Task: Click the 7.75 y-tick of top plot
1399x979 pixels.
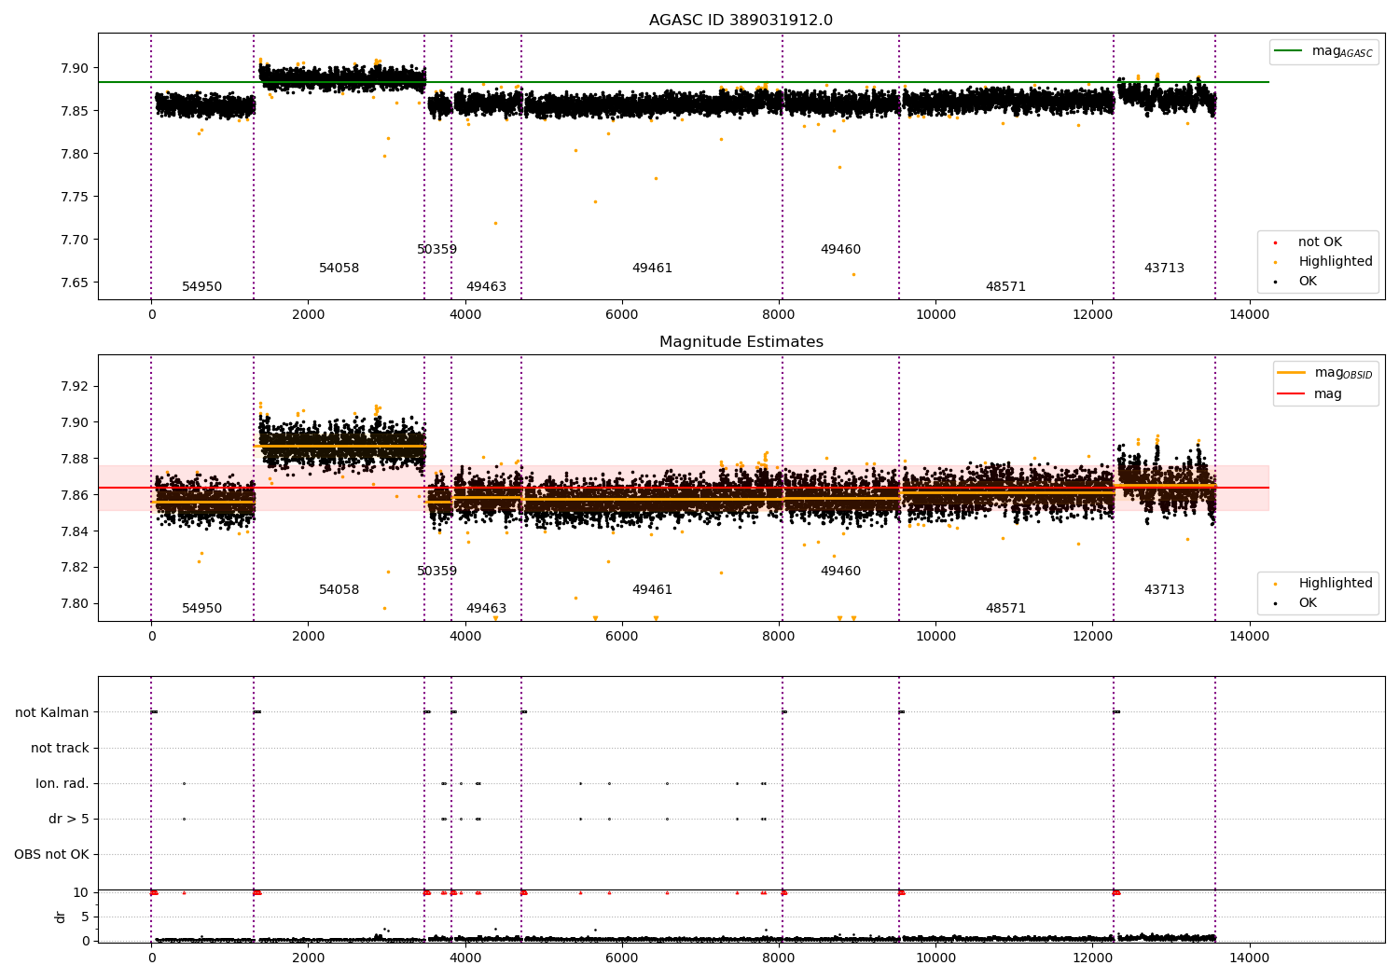Action: (76, 197)
